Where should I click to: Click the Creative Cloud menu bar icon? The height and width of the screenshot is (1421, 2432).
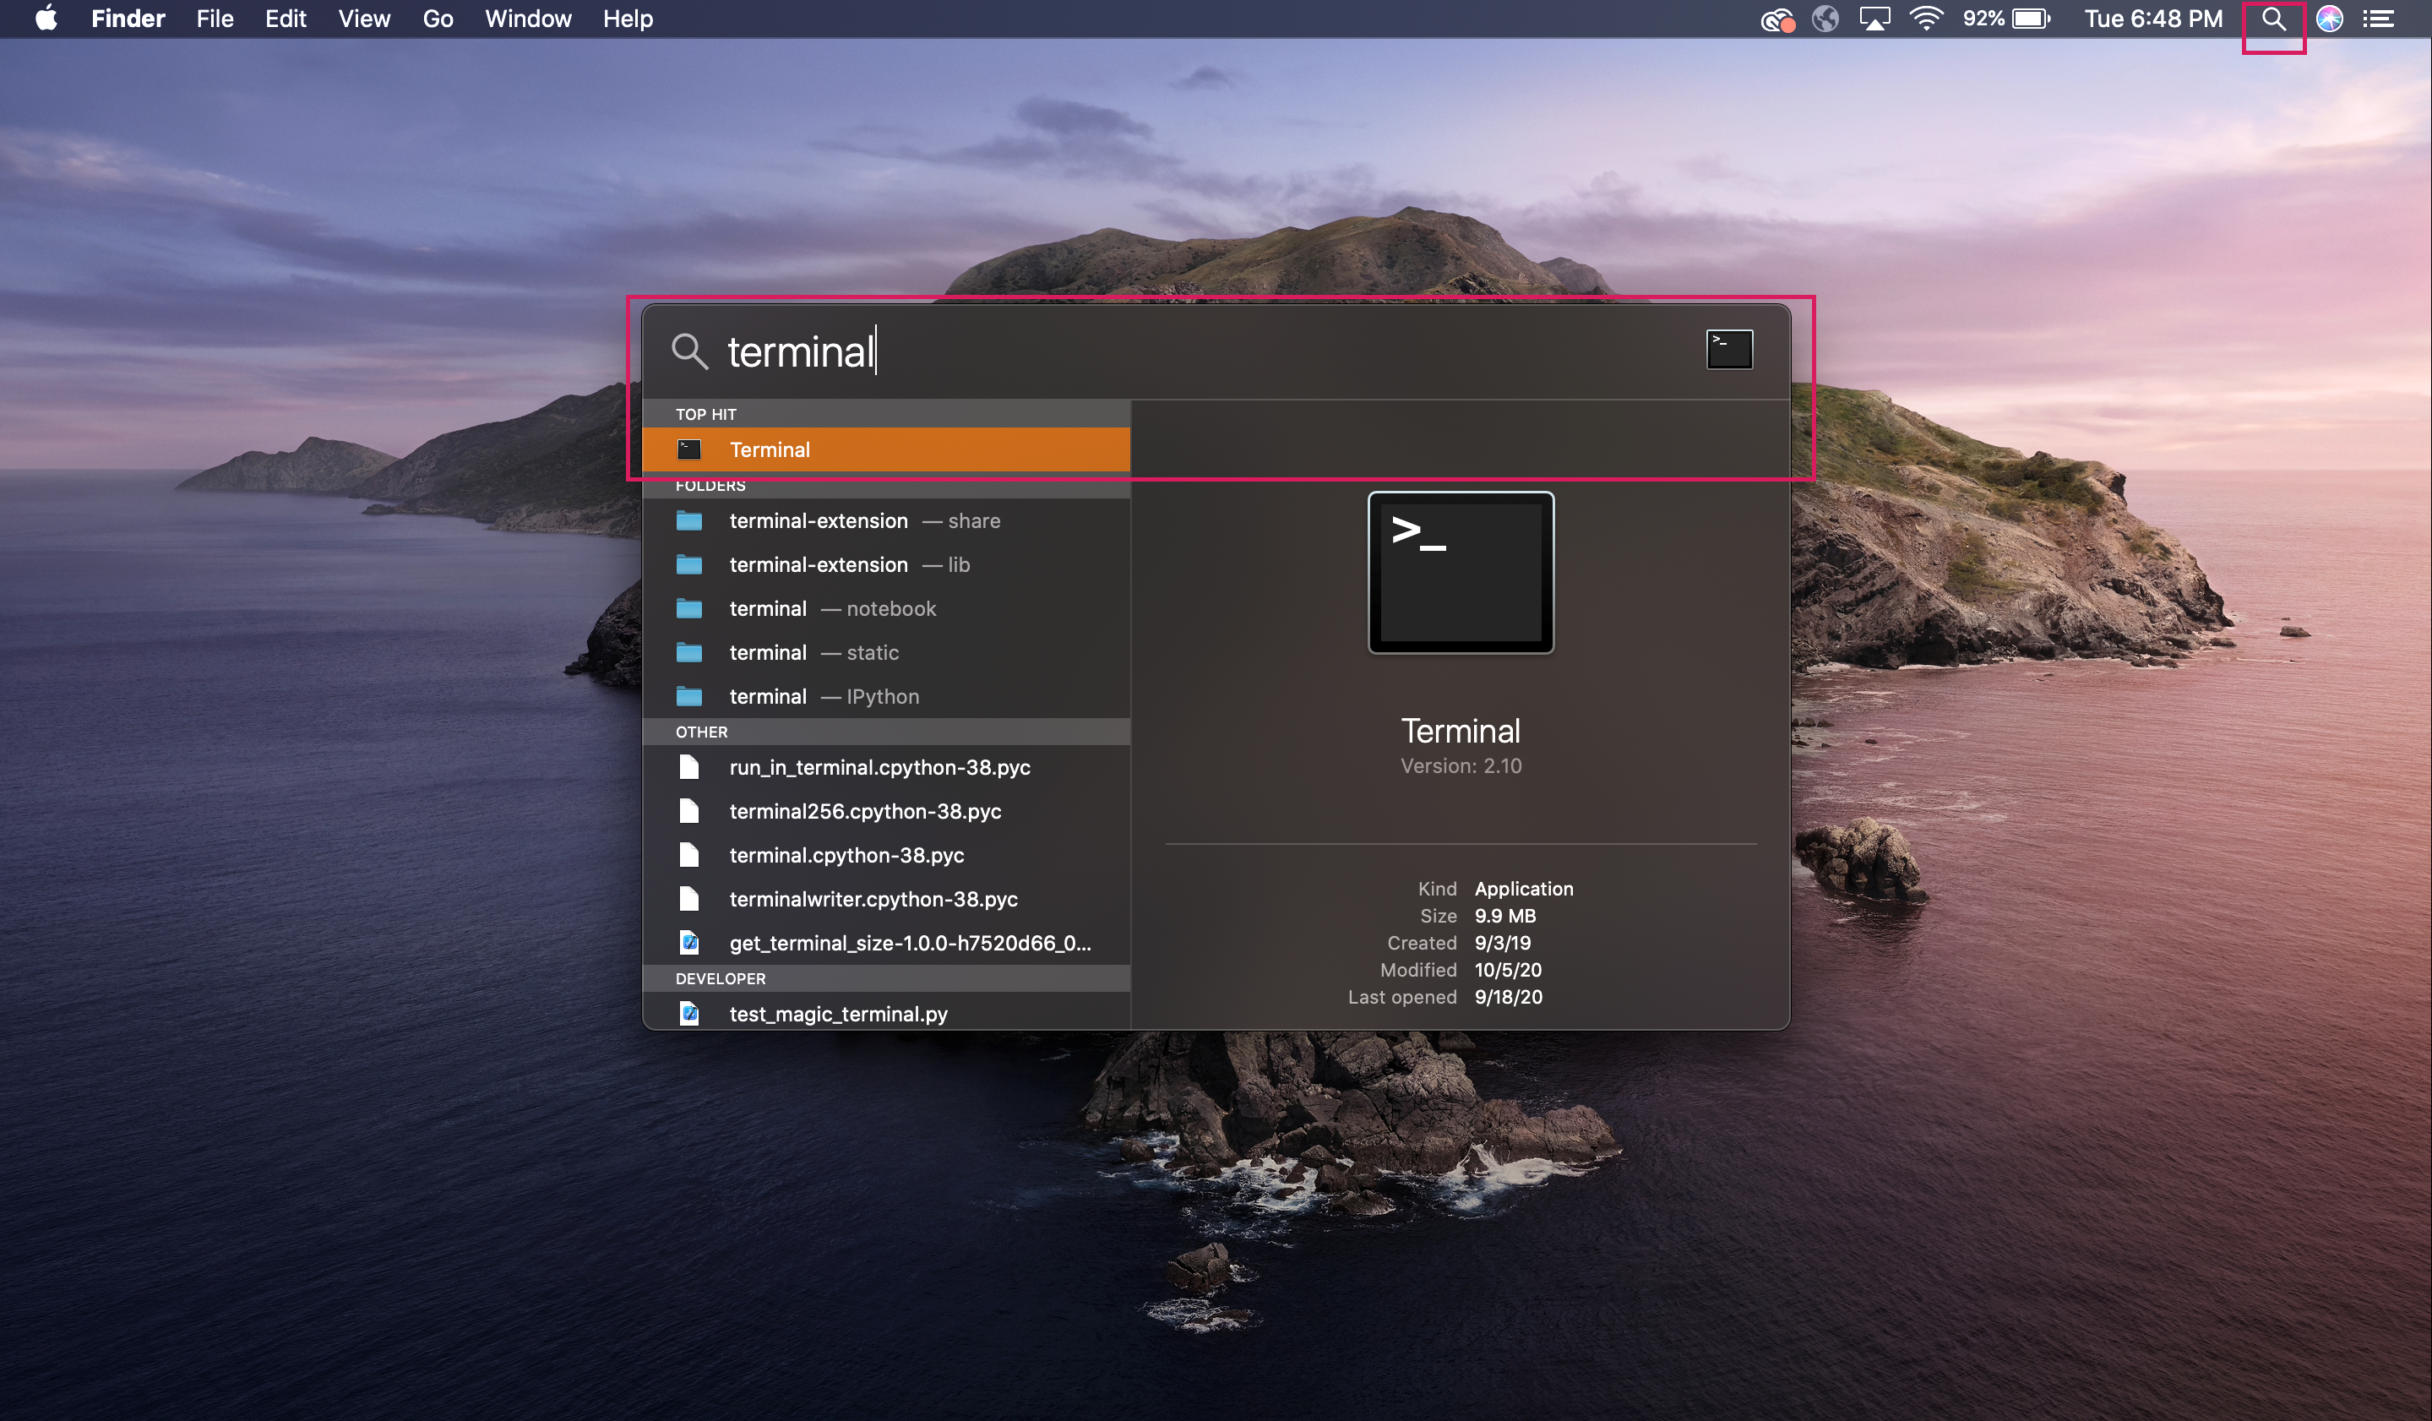1776,19
